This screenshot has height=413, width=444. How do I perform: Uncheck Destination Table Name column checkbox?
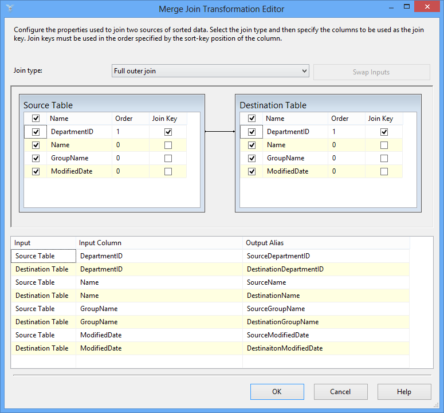(252, 145)
